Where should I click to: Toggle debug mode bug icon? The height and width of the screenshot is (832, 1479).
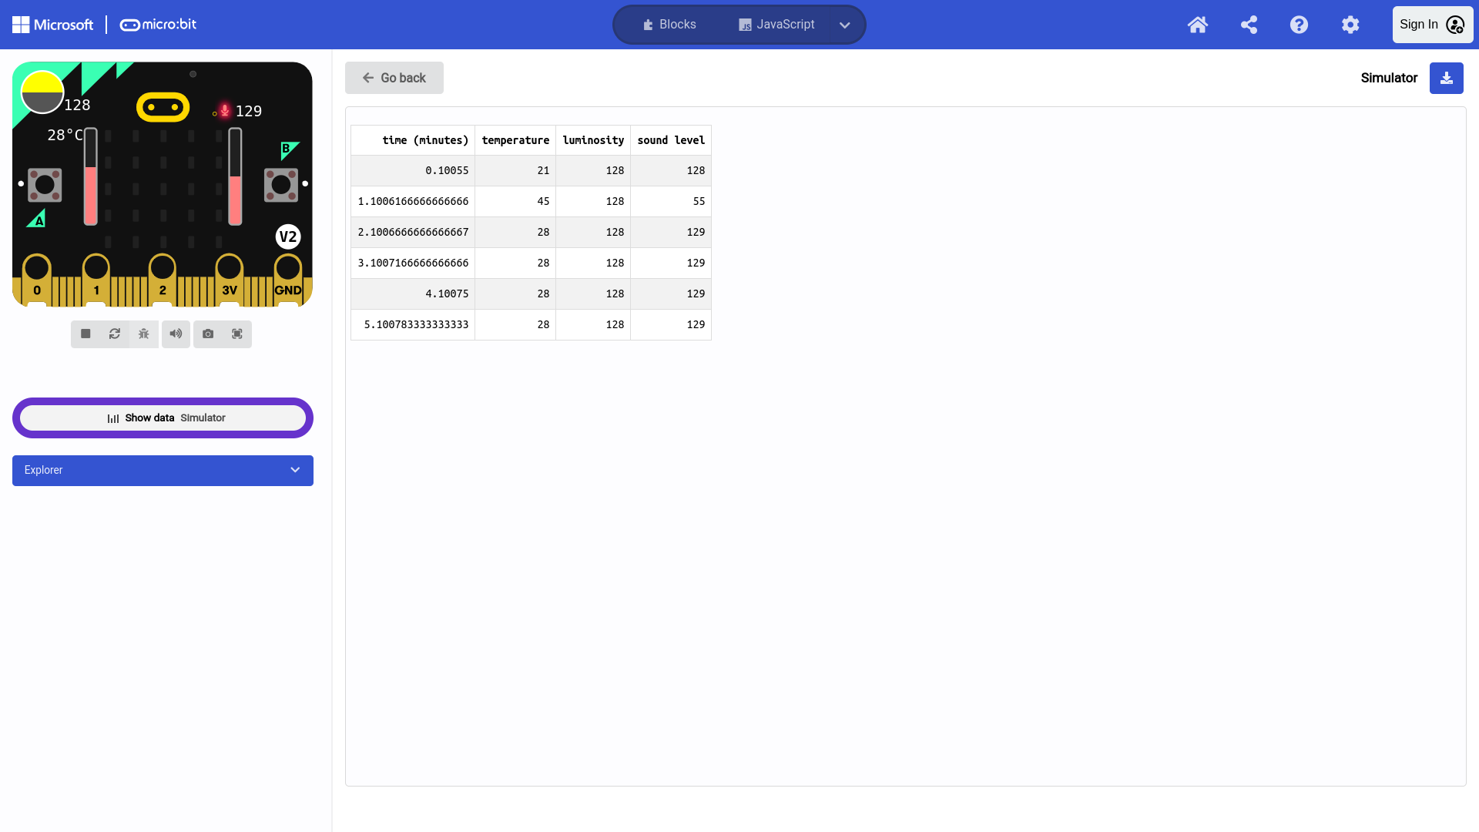pos(144,334)
